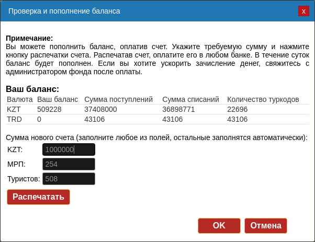Click the KZT amount input field
Screen dimensions: 315x242
[69, 149]
